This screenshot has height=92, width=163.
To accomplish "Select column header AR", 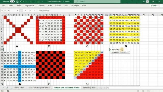I will coord(144,15).
